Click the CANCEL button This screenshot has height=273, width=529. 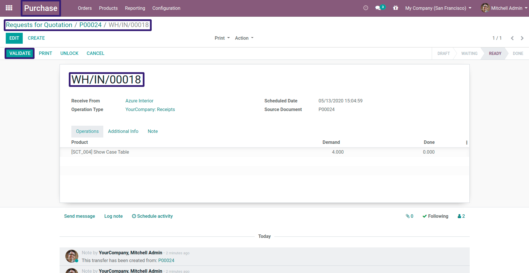pos(96,53)
